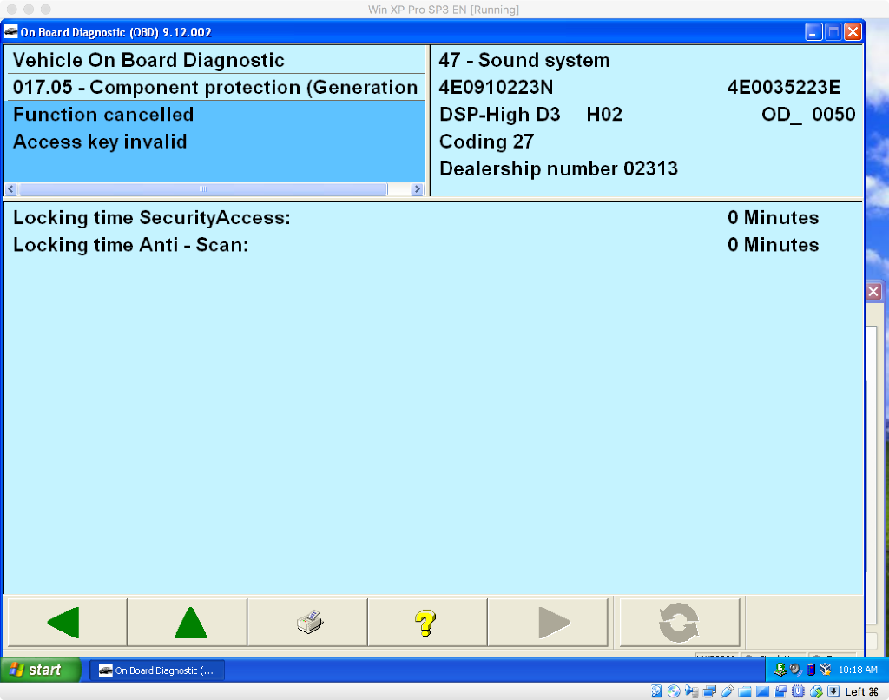Open the Windows Start menu
The height and width of the screenshot is (700, 889).
42,670
